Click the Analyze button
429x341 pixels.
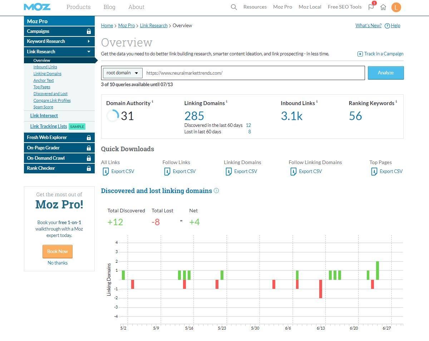coord(386,73)
